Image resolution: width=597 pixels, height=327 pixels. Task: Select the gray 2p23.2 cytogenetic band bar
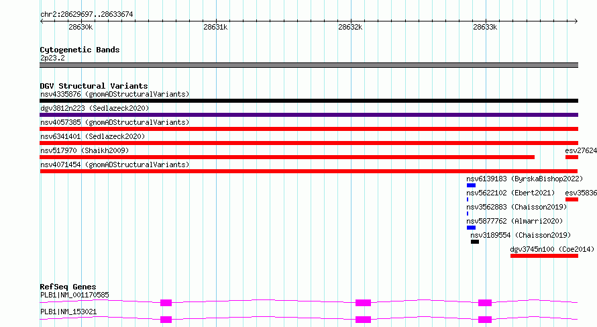click(x=309, y=65)
